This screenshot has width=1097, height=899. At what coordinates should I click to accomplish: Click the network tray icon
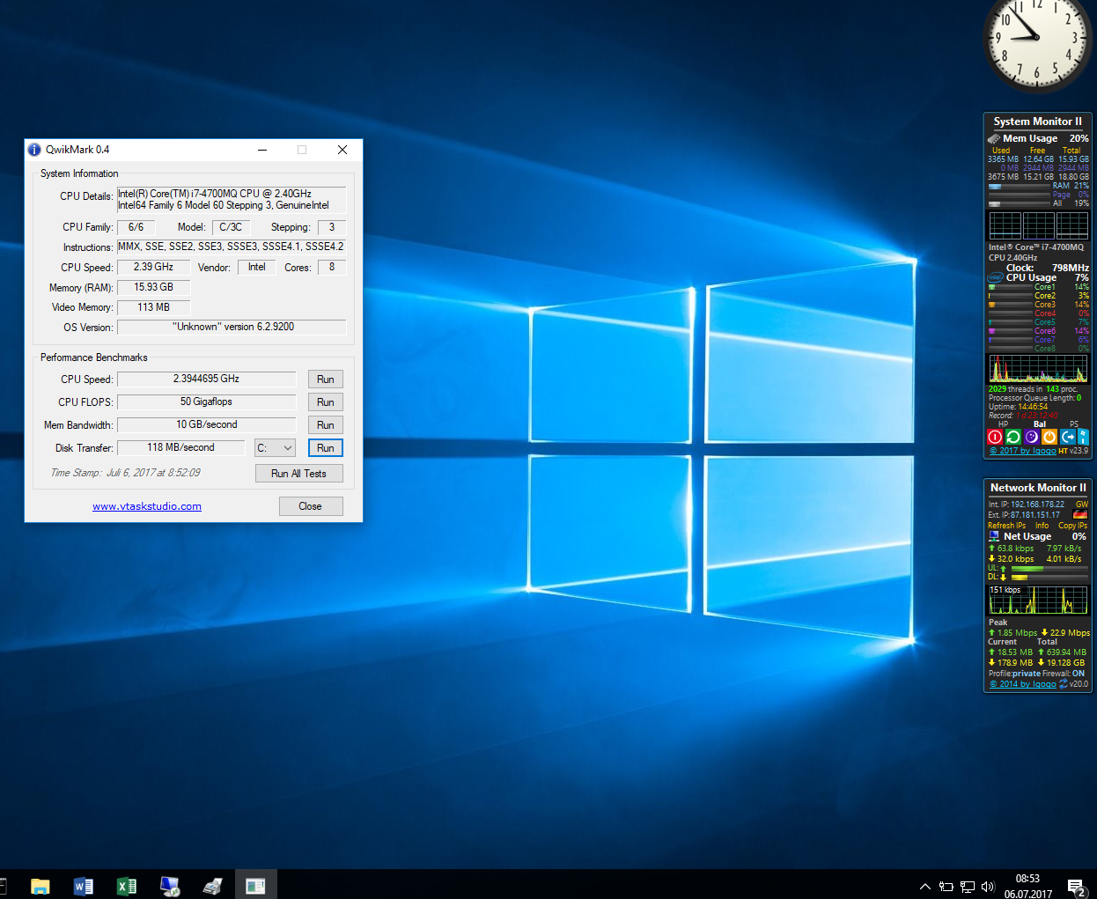point(968,887)
